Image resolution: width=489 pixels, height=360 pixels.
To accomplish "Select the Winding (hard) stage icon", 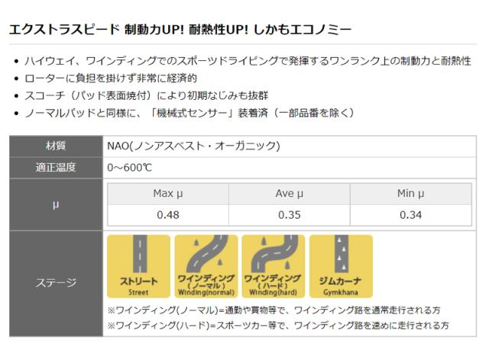I will (273, 265).
